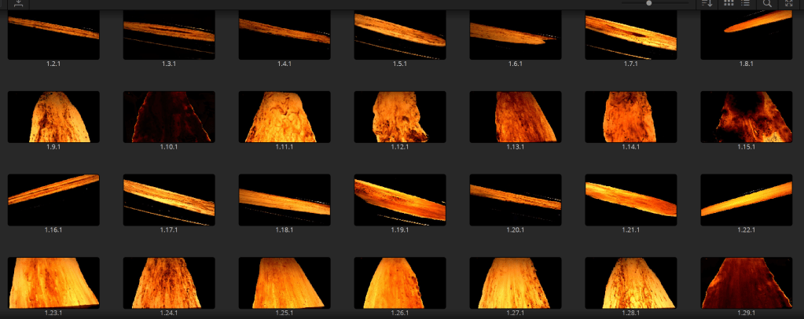Switch gallery to list view
Viewport: 804px width, 319px height.
click(x=745, y=4)
